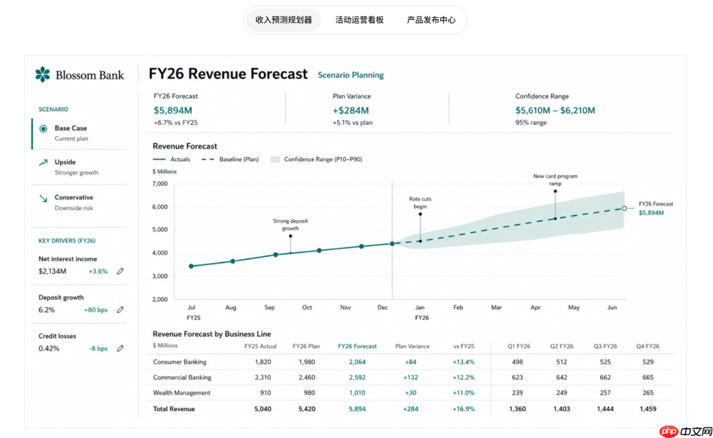Open the 收入预测规划器 tab

tap(284, 20)
